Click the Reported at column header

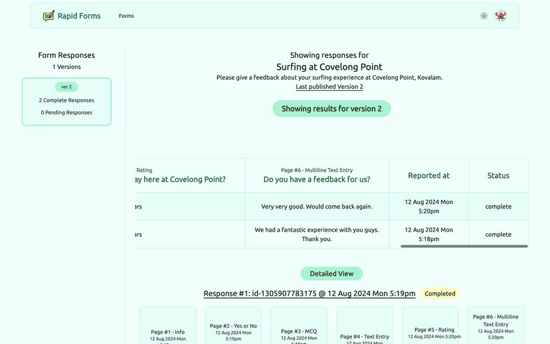pos(428,175)
